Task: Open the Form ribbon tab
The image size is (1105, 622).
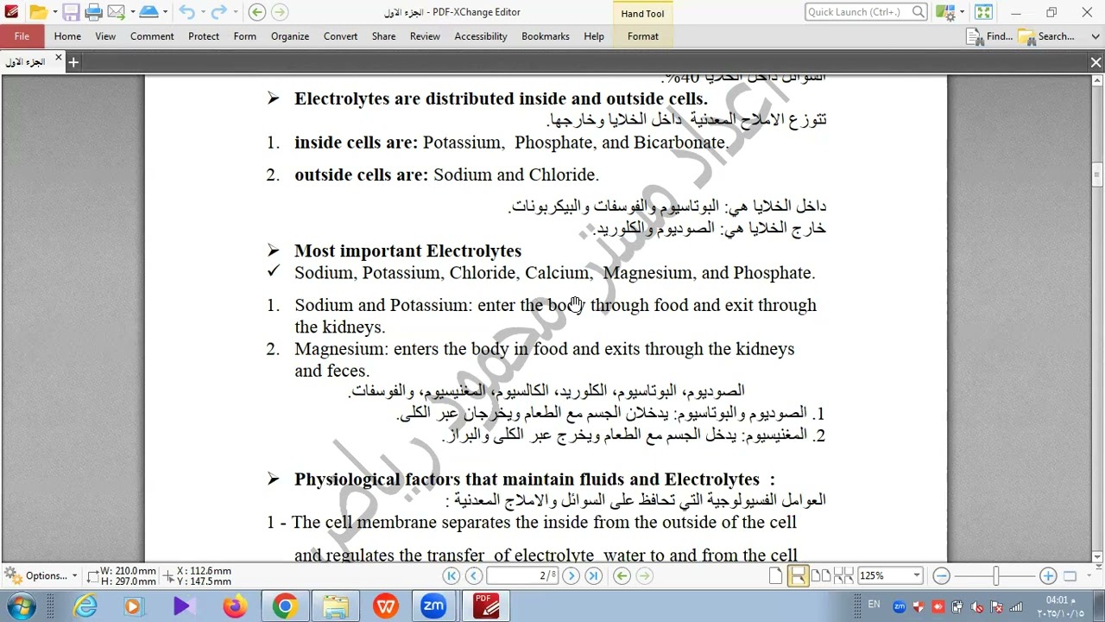Action: (x=245, y=36)
